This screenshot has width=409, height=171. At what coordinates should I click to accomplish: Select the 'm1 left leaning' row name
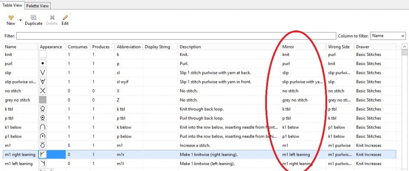pyautogui.click(x=18, y=164)
